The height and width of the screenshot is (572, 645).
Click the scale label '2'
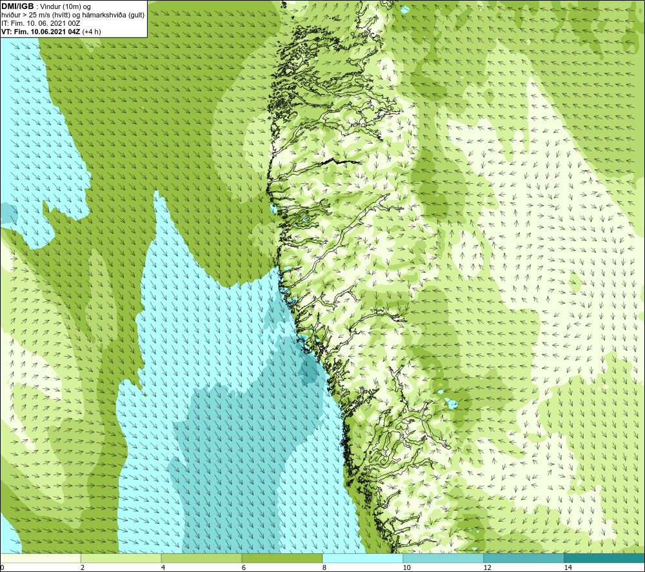pos(83,567)
